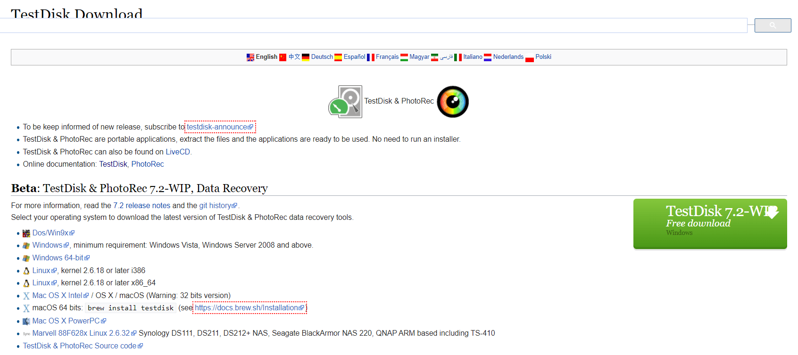Switch language to Español

point(355,57)
